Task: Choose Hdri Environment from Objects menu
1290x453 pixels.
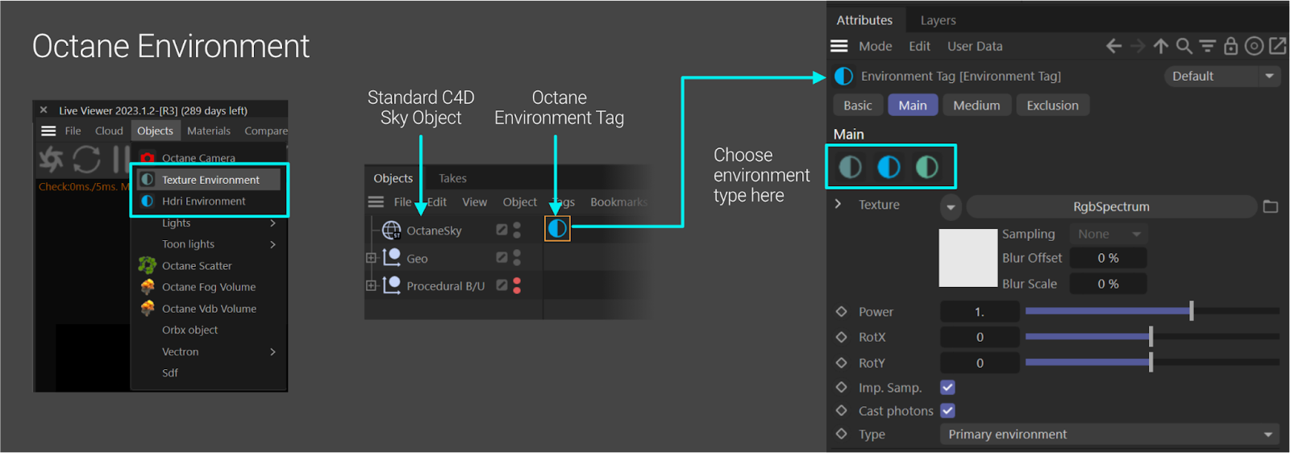Action: coord(203,202)
